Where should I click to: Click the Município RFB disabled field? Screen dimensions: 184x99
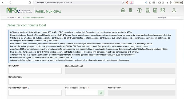142,93
